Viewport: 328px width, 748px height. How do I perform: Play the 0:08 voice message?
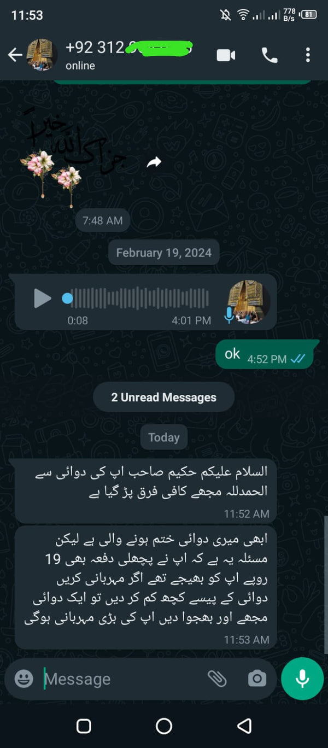[x=42, y=299]
